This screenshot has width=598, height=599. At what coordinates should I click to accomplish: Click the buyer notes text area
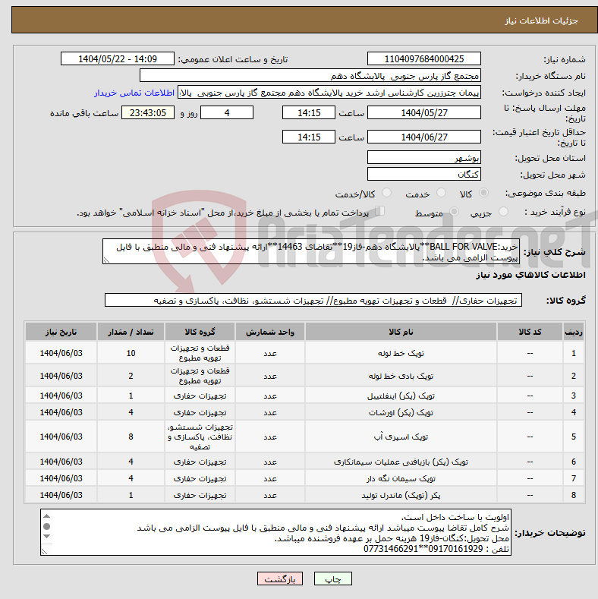(x=275, y=532)
